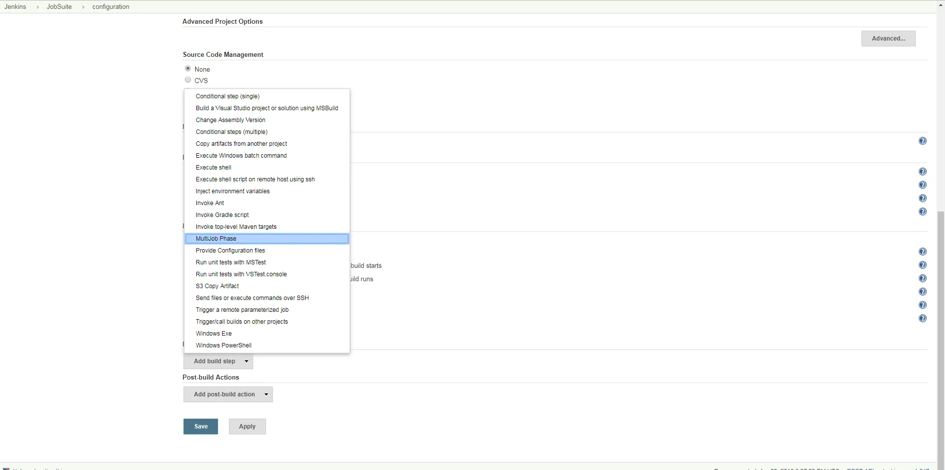
Task: Open the Add build step dropdown
Action: click(x=218, y=361)
